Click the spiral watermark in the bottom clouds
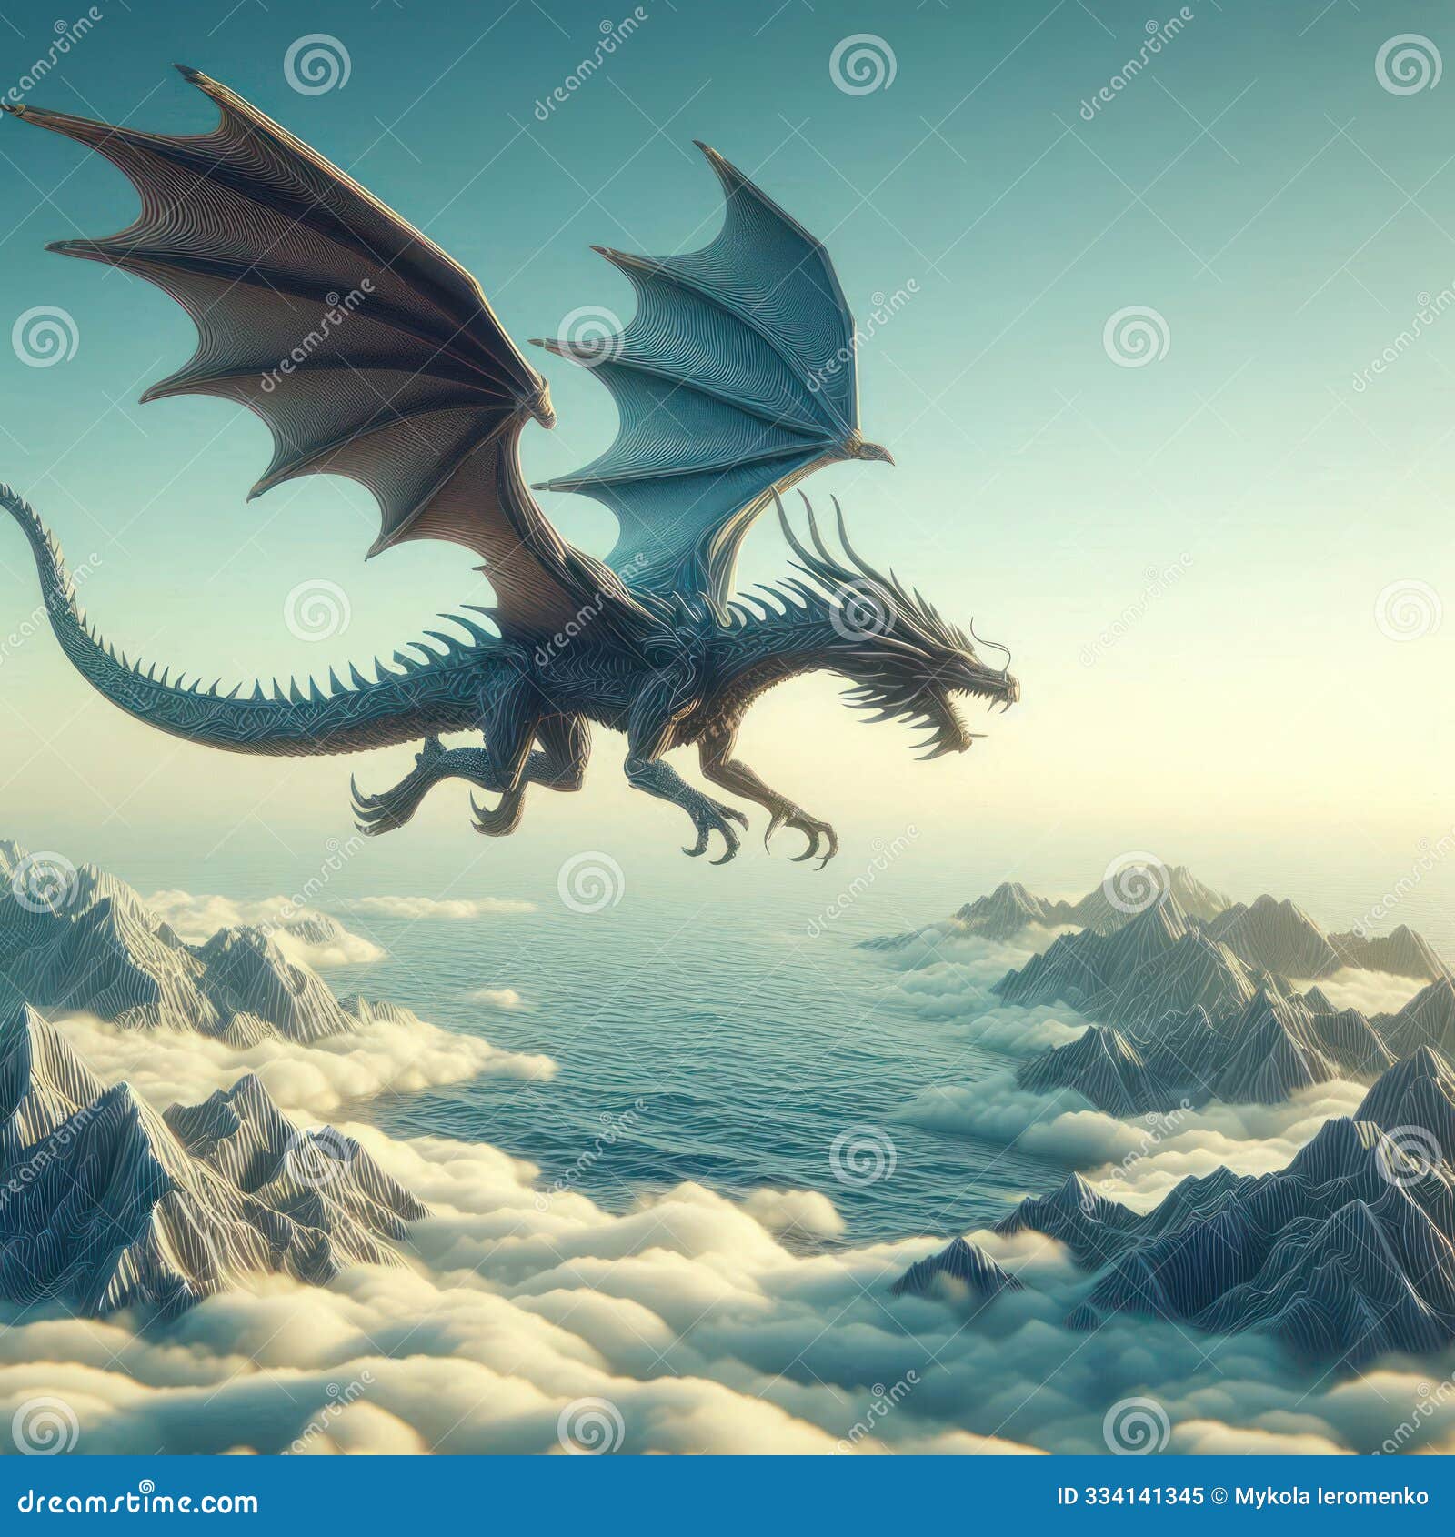This screenshot has width=1455, height=1537. click(x=590, y=1425)
